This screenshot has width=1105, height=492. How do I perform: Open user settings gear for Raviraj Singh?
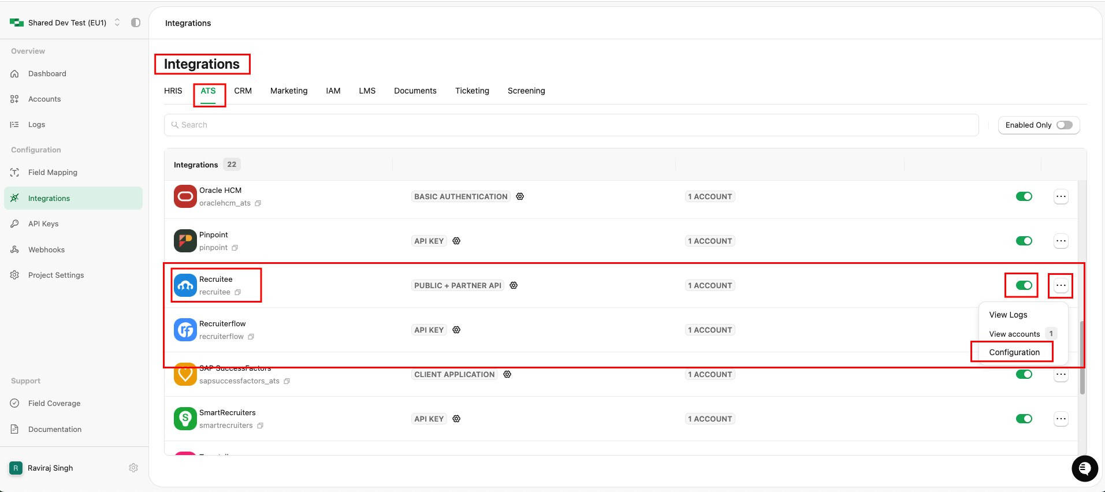133,468
